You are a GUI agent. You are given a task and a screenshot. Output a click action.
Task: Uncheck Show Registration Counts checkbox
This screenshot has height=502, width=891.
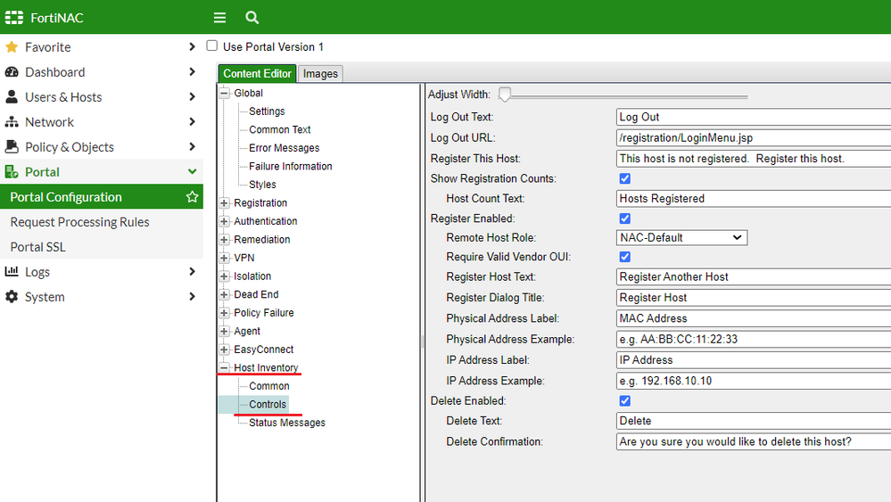[624, 178]
